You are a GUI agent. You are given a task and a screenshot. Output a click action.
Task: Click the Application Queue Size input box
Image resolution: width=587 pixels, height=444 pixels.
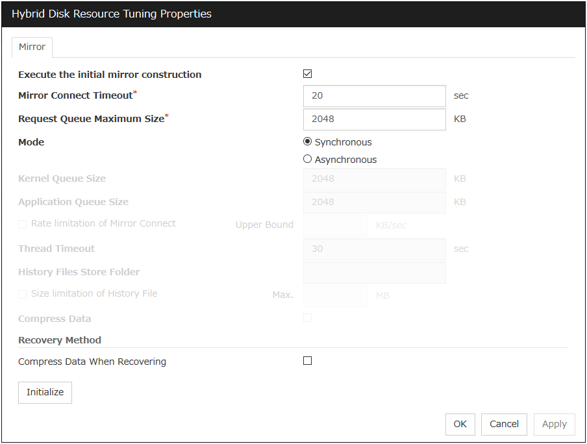[374, 202]
